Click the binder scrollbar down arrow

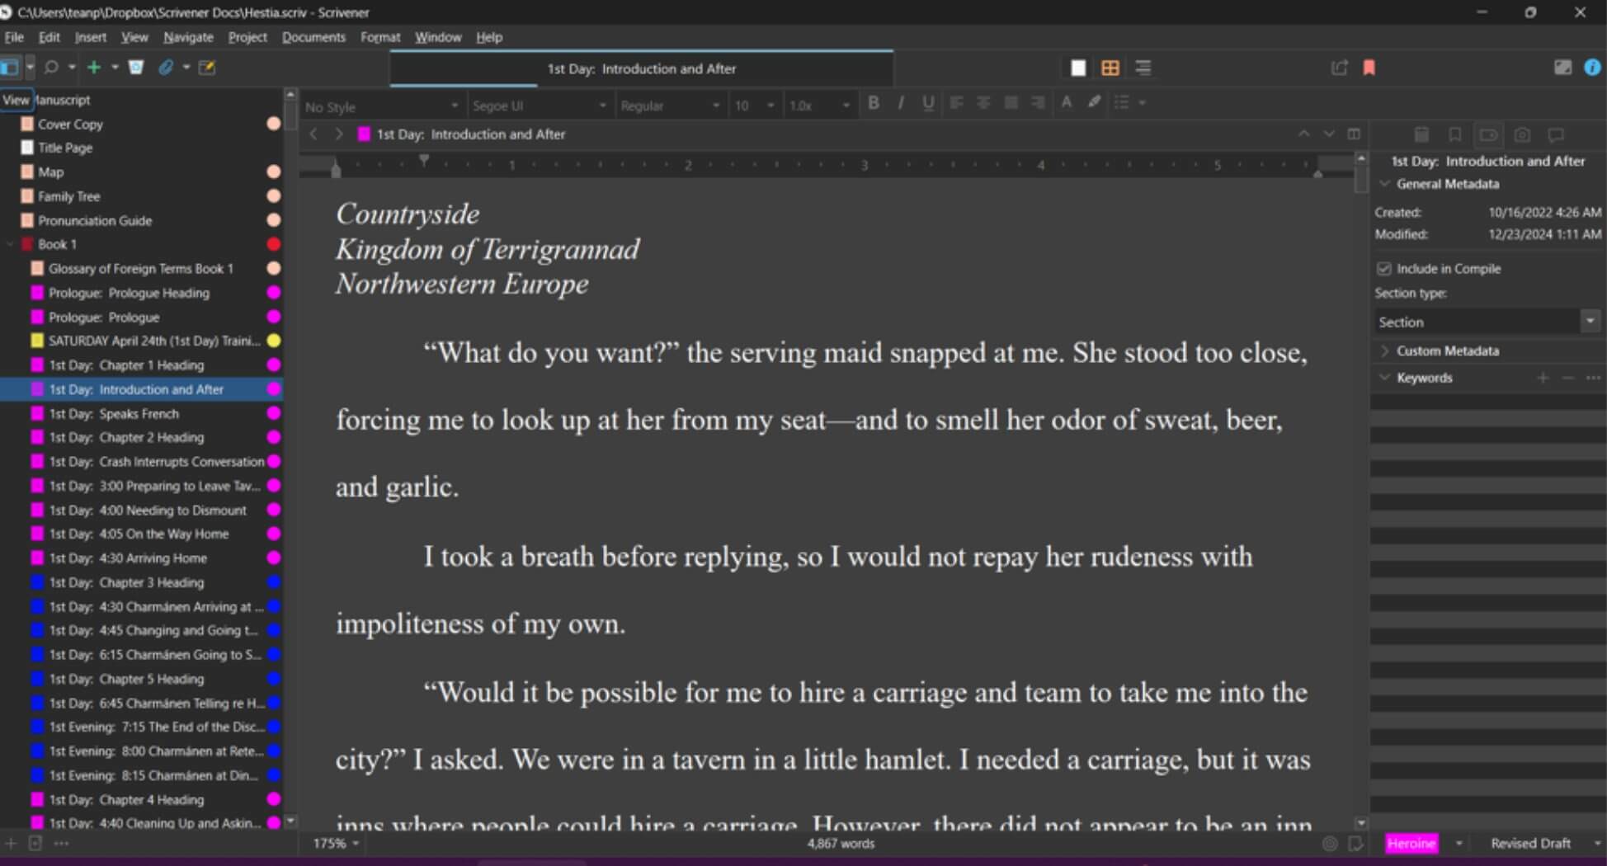pyautogui.click(x=290, y=821)
